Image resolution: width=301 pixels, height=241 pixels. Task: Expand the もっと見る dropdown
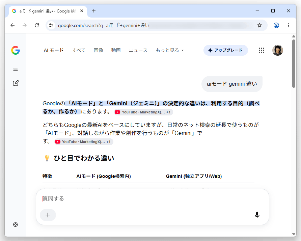tap(169, 50)
